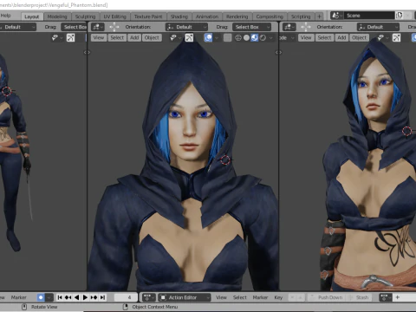Click the Scene browse icon
Viewport: 416px width, 312px height.
[x=337, y=16]
